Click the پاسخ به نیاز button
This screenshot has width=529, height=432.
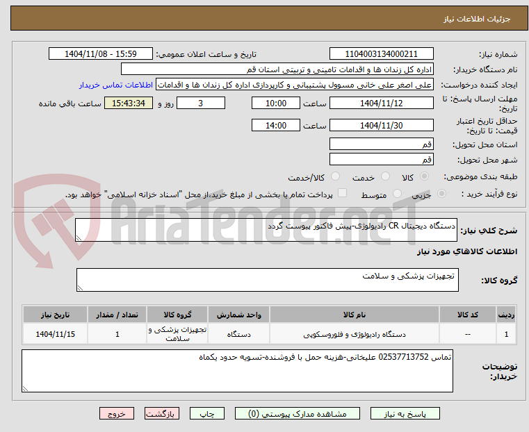[x=405, y=413]
